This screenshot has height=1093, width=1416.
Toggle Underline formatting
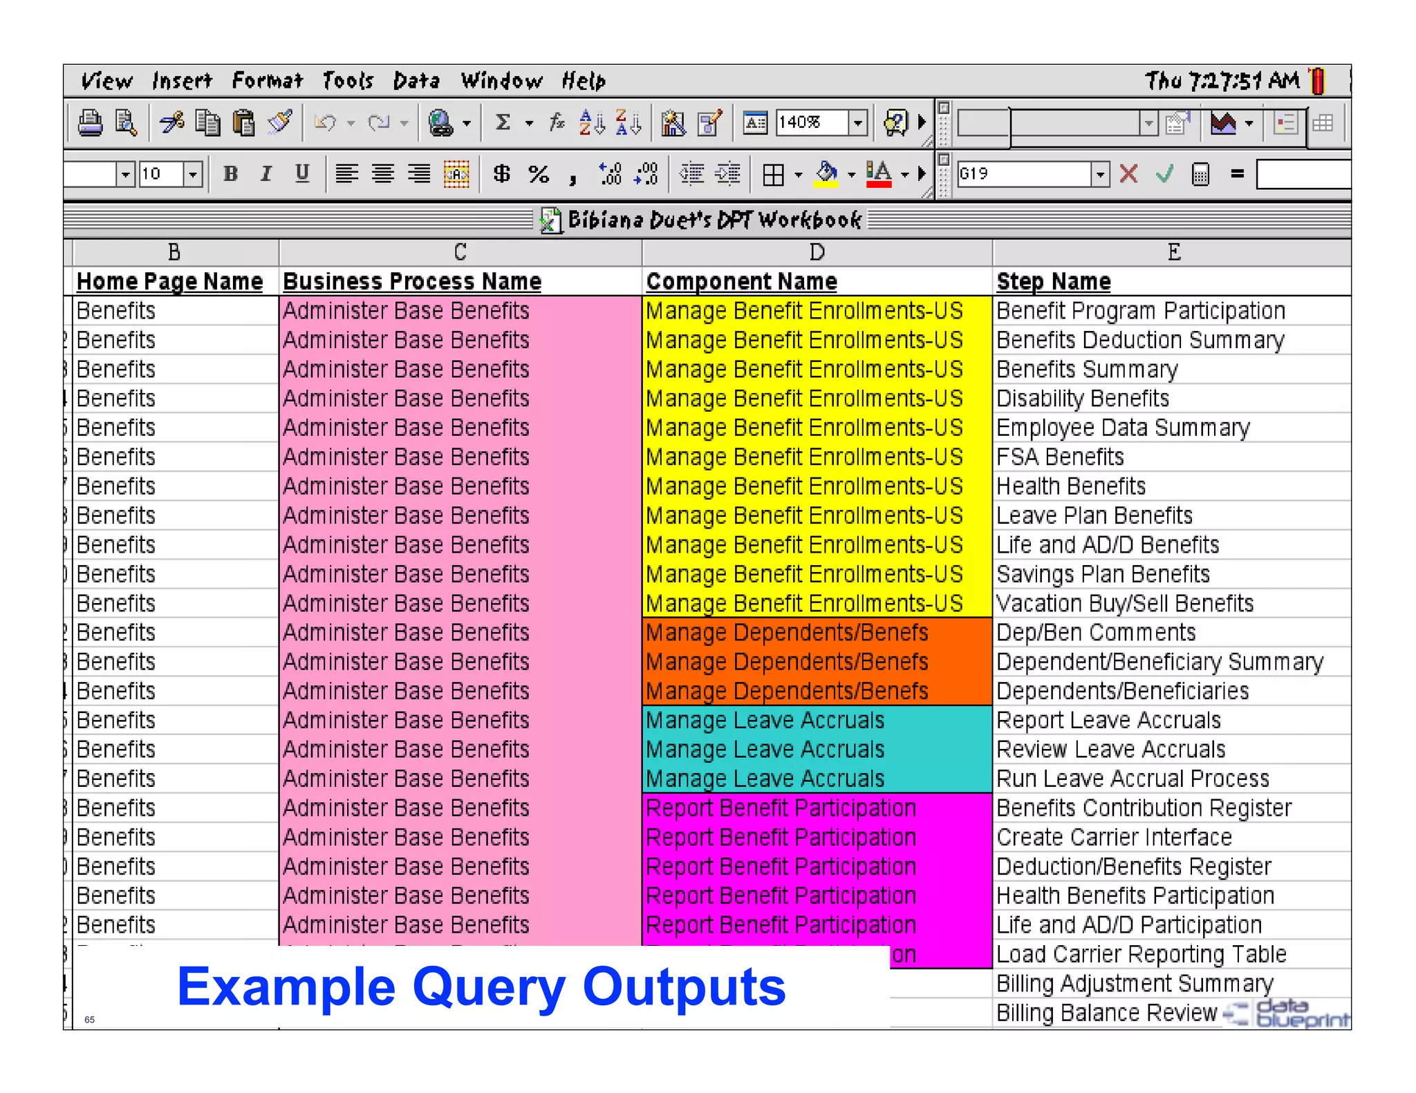(x=302, y=173)
